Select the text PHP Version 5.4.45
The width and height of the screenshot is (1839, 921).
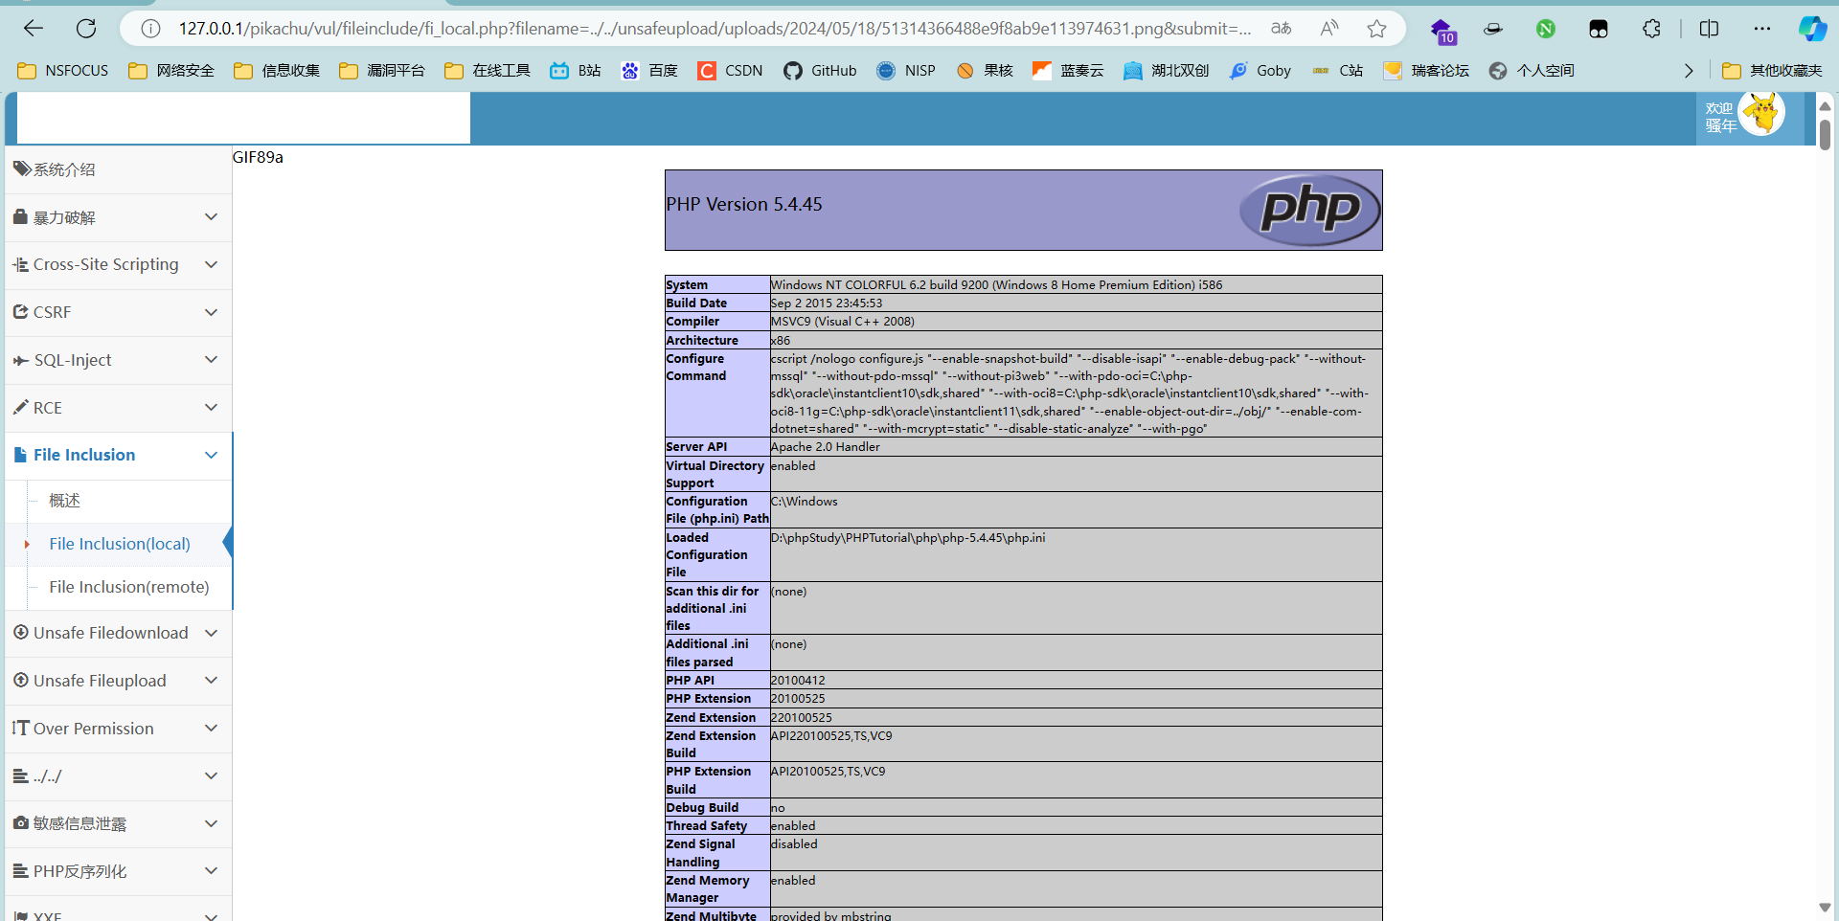coord(744,204)
